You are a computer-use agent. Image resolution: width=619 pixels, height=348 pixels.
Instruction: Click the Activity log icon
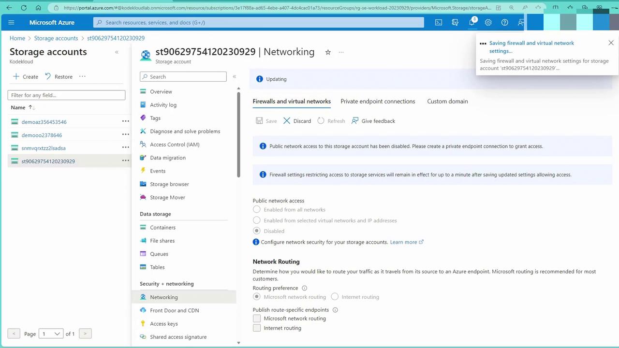coord(143,104)
